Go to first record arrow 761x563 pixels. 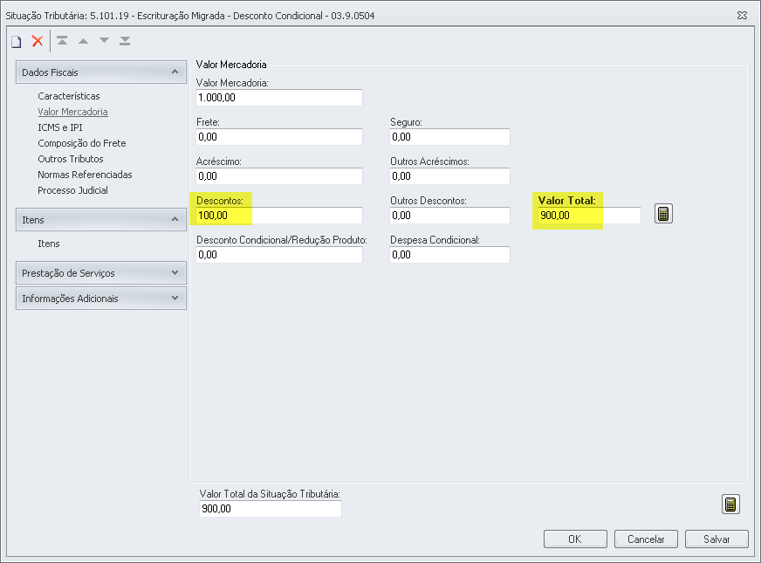click(x=62, y=41)
